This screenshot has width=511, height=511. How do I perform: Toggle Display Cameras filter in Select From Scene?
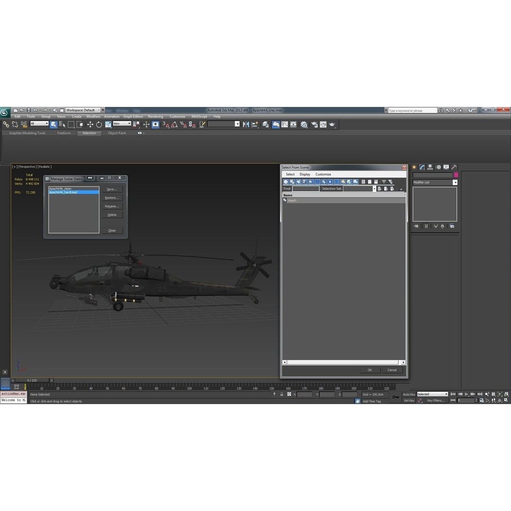click(x=305, y=182)
